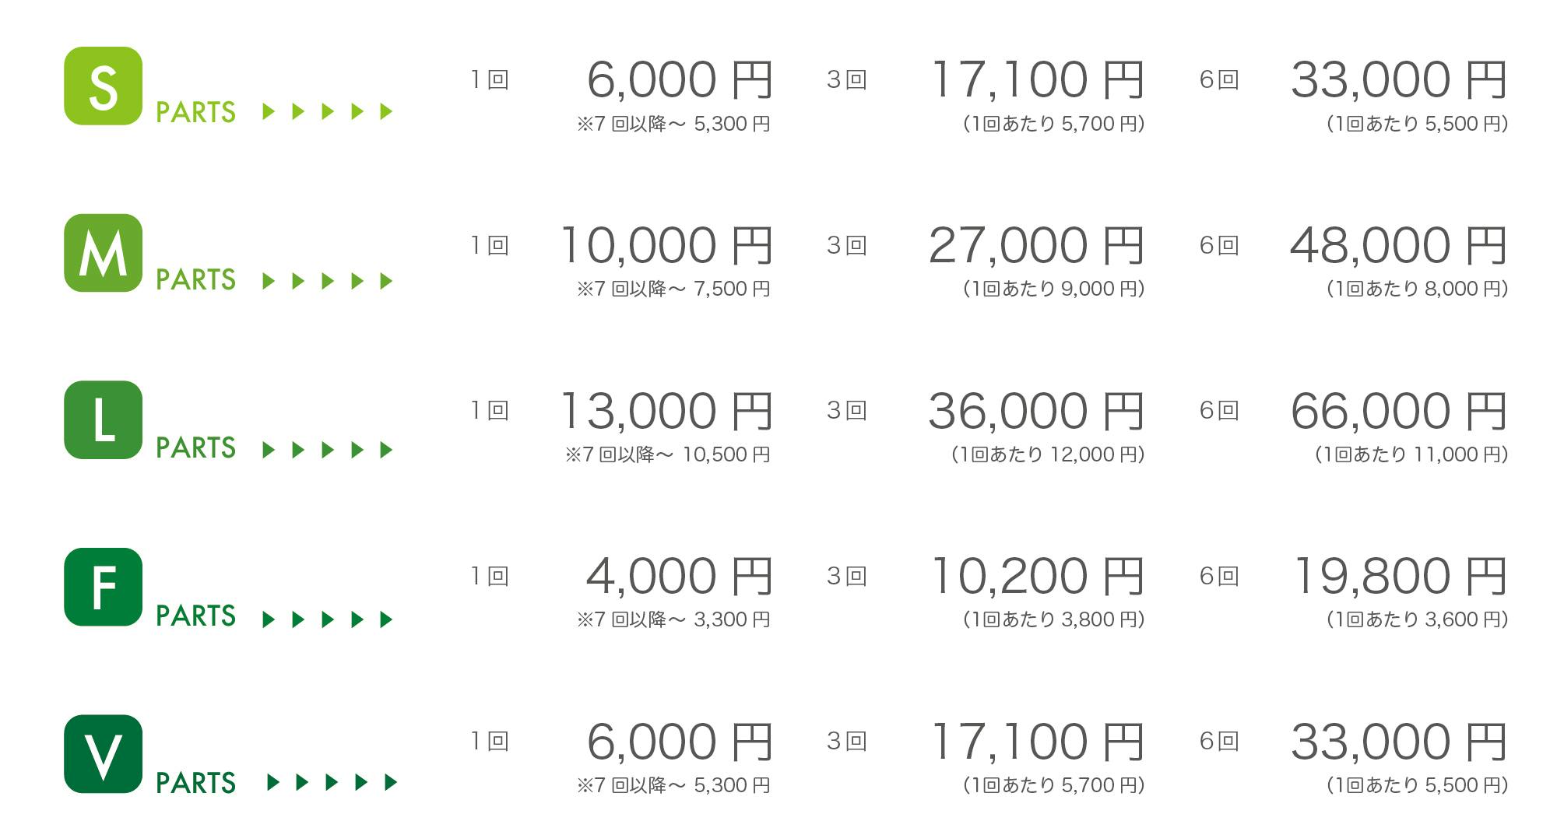
Task: Click the green L parts icon
Action: pos(103,419)
